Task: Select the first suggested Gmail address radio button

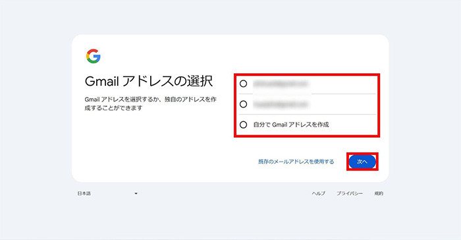Action: click(x=243, y=84)
